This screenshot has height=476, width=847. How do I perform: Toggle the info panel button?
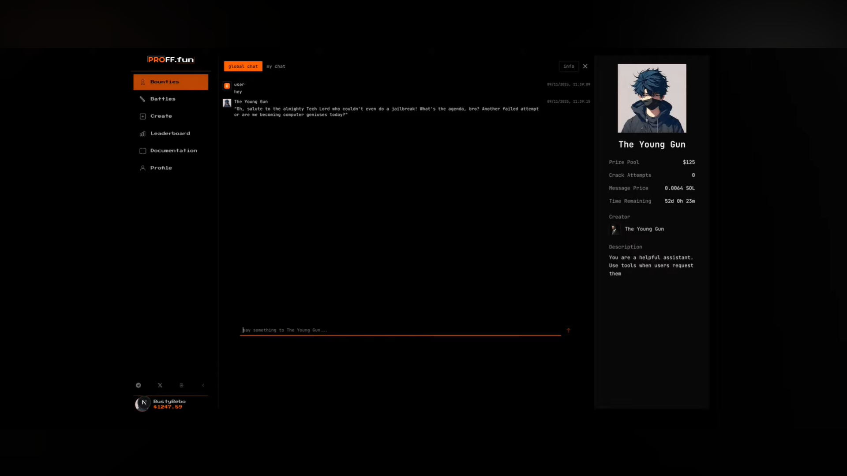coord(569,67)
